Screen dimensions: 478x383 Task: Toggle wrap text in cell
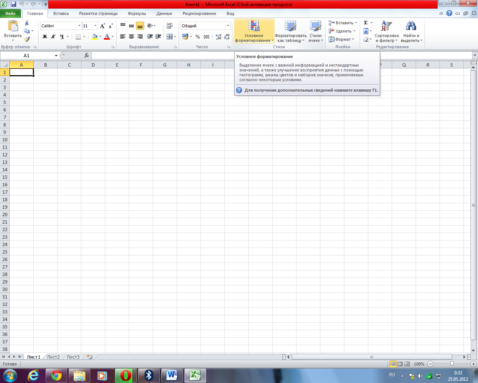click(x=170, y=26)
